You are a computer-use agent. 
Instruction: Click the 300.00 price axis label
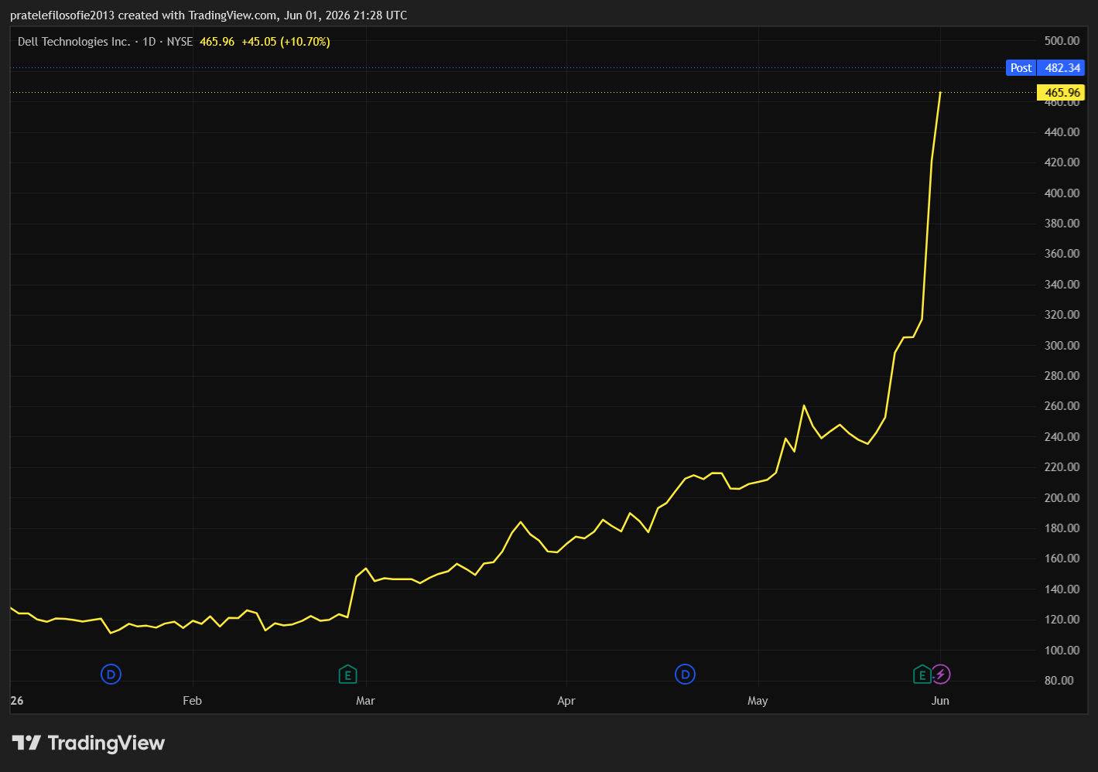pos(1062,346)
